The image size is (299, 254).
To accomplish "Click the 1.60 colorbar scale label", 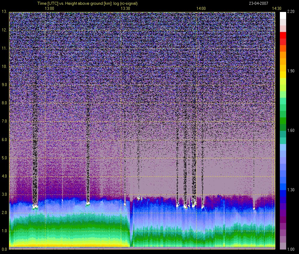I will point(291,130).
